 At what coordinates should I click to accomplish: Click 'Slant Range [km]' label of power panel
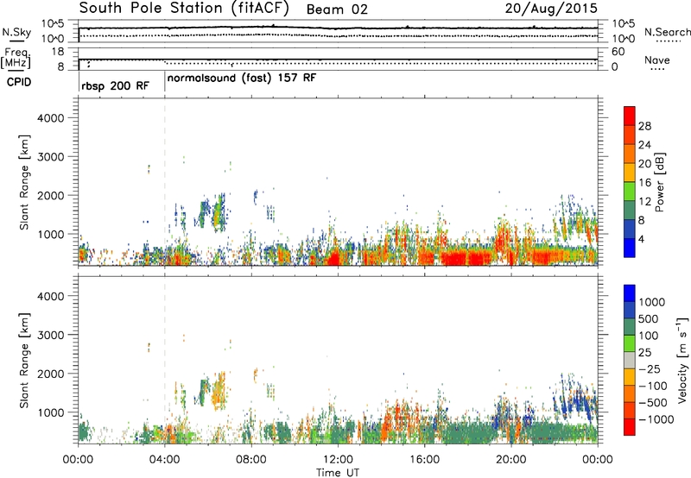[x=24, y=182]
